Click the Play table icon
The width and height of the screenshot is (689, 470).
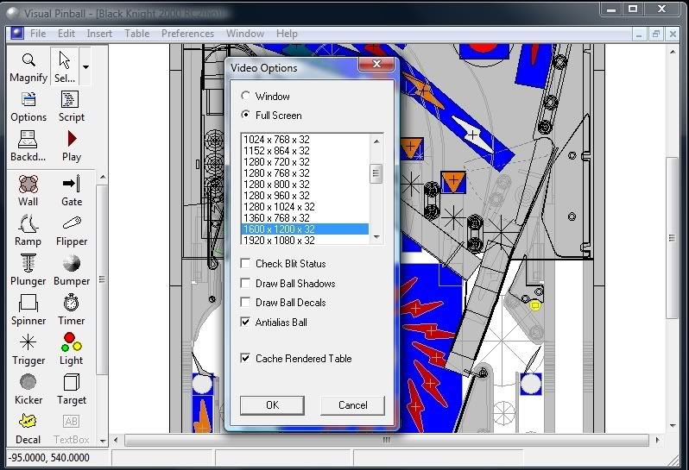(72, 143)
